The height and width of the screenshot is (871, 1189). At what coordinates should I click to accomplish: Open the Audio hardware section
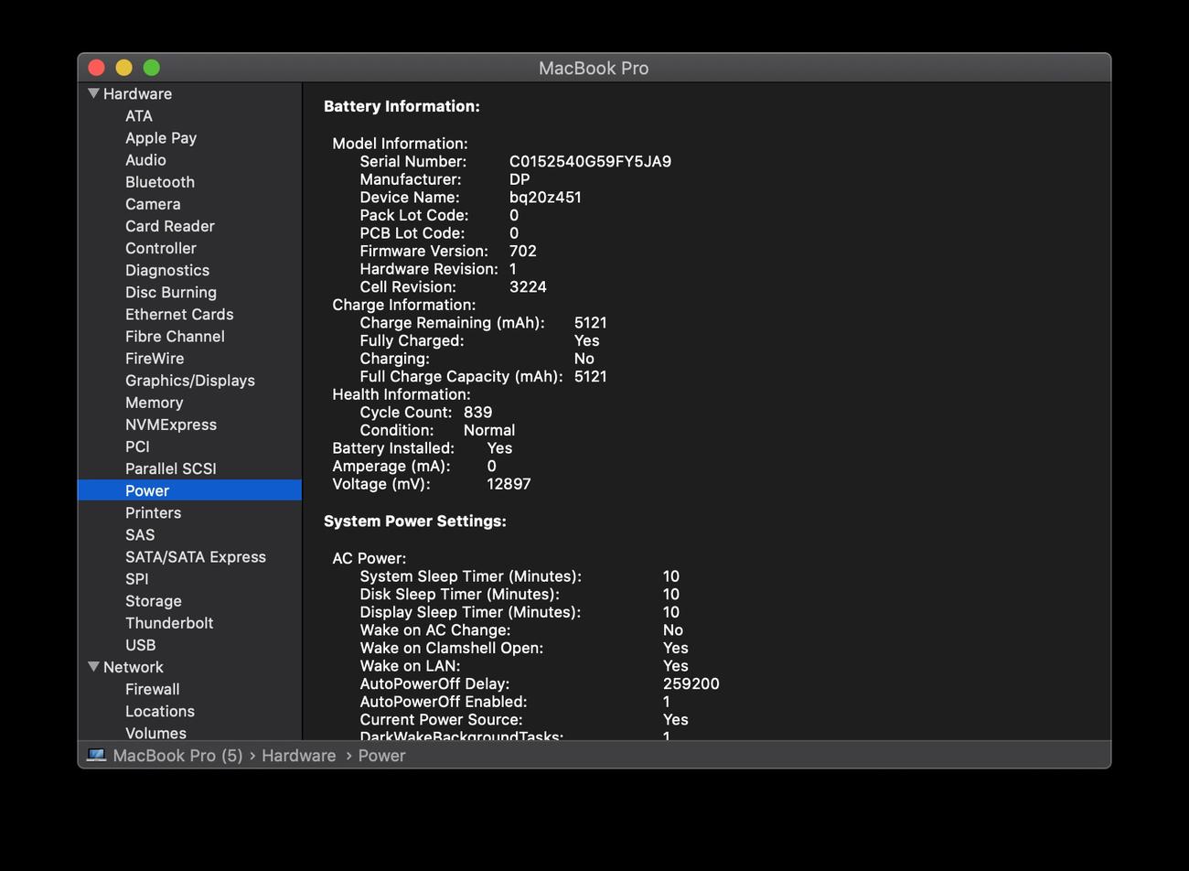click(145, 160)
